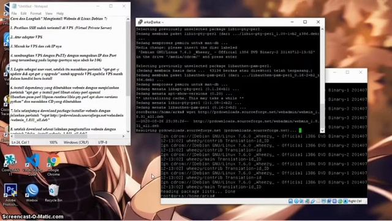This screenshot has height=221, width=392.
Task: Open the File menu in Notepad
Action: [14, 14]
